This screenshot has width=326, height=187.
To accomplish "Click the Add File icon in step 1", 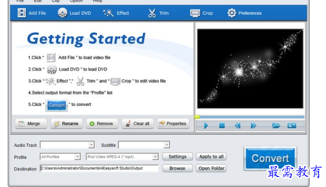I will [51, 58].
